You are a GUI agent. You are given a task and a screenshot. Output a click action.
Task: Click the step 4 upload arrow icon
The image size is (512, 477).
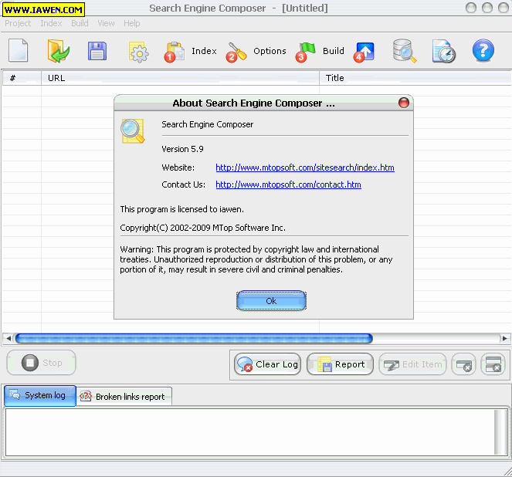(364, 52)
